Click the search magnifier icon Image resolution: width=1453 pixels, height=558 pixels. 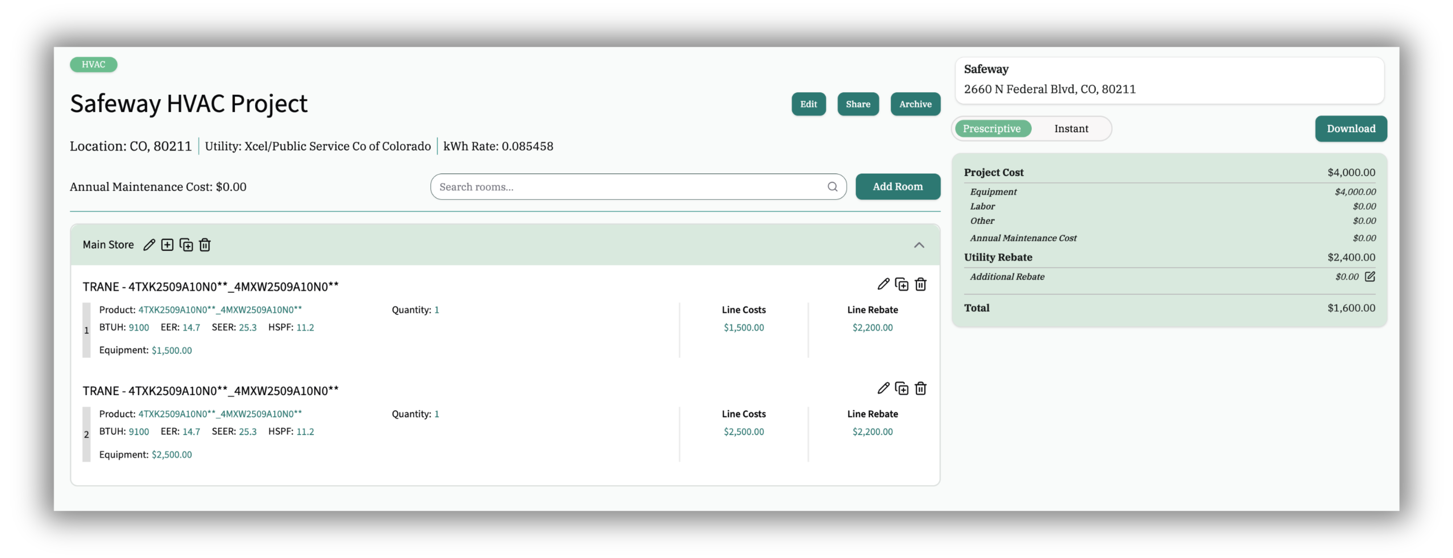coord(833,187)
